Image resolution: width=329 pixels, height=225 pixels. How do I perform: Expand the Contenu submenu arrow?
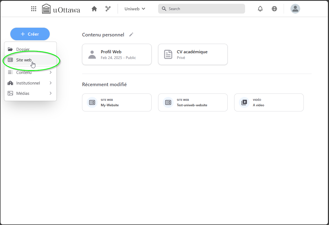click(x=51, y=72)
